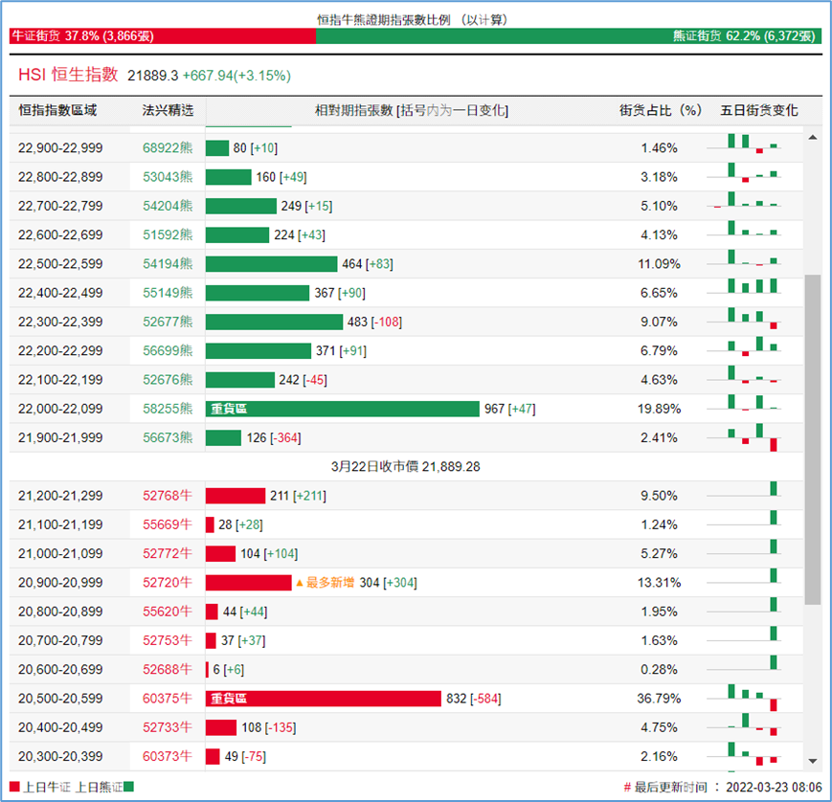
Task: Click five-day chart in 22,400-22,499 row
Action: tap(745, 293)
